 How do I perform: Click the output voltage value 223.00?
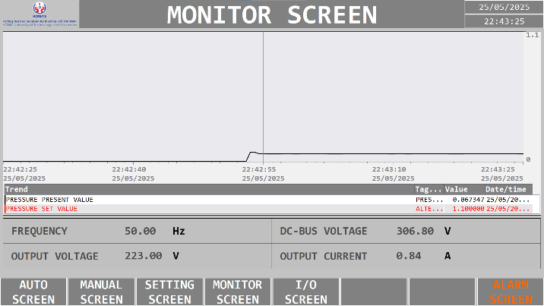144,256
